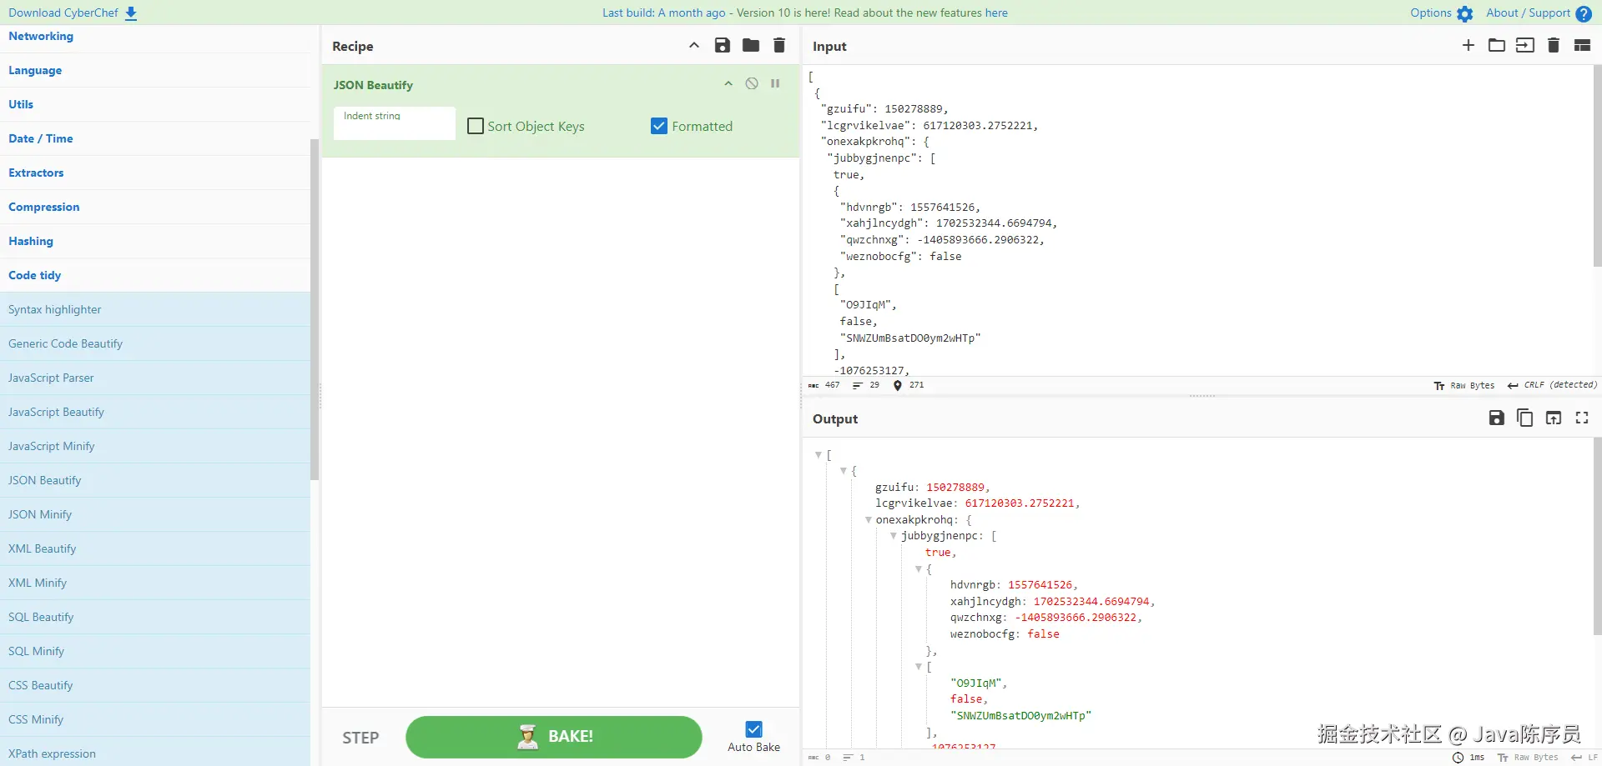The width and height of the screenshot is (1602, 766).
Task: Select the CSS Minify operation
Action: tap(155, 719)
